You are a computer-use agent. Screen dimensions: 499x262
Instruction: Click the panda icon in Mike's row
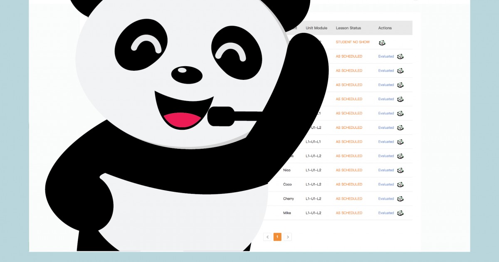click(400, 213)
